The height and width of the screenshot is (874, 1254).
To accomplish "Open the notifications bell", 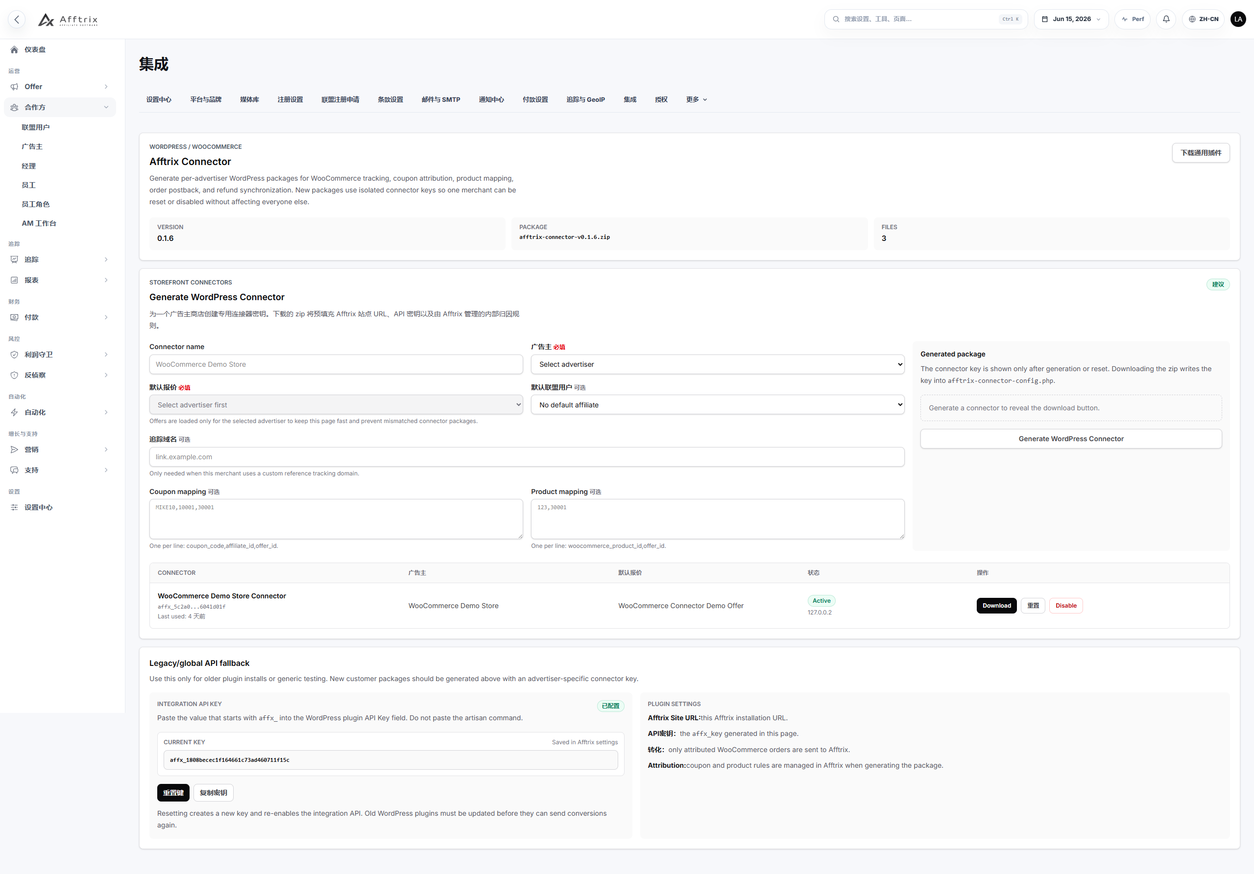I will click(x=1166, y=19).
